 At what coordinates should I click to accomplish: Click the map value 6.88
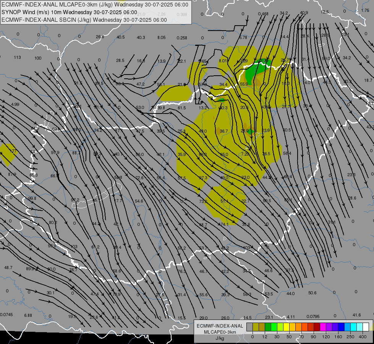tap(28, 315)
